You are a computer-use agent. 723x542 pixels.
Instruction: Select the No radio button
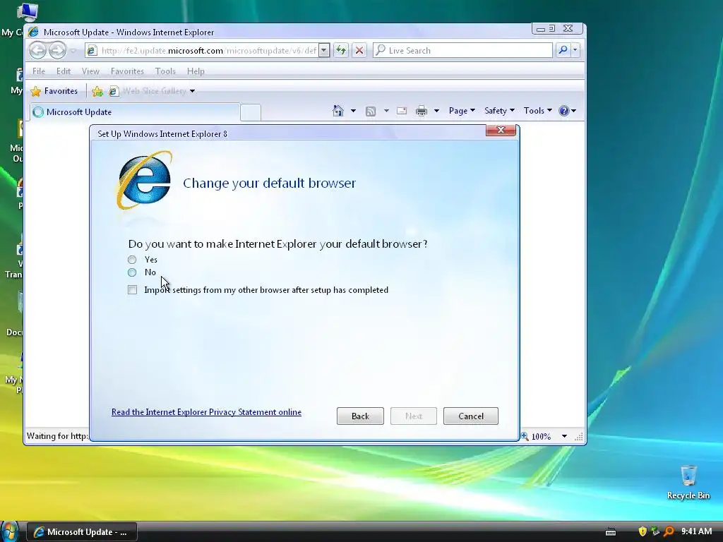(132, 272)
